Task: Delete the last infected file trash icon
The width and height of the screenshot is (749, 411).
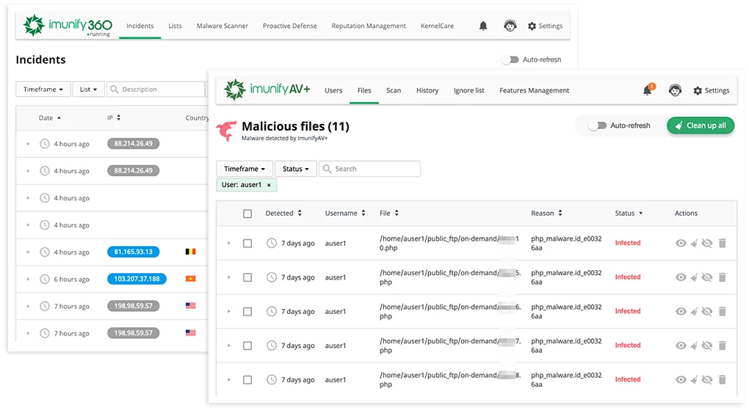Action: [x=722, y=379]
